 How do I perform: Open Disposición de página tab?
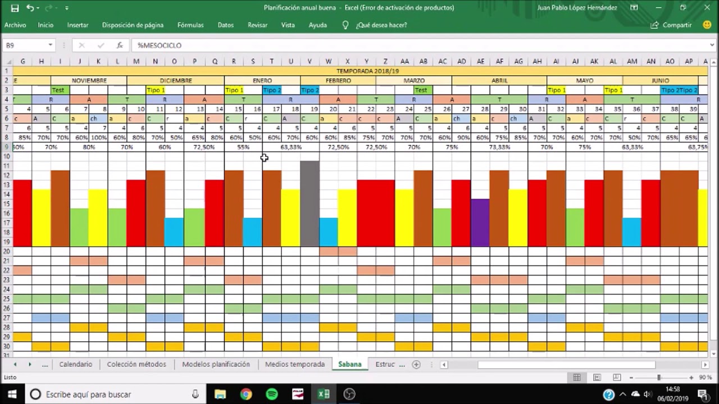pos(133,25)
